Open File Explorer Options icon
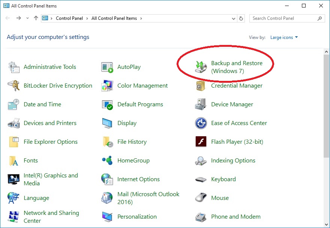Image resolution: width=330 pixels, height=228 pixels. 13,142
